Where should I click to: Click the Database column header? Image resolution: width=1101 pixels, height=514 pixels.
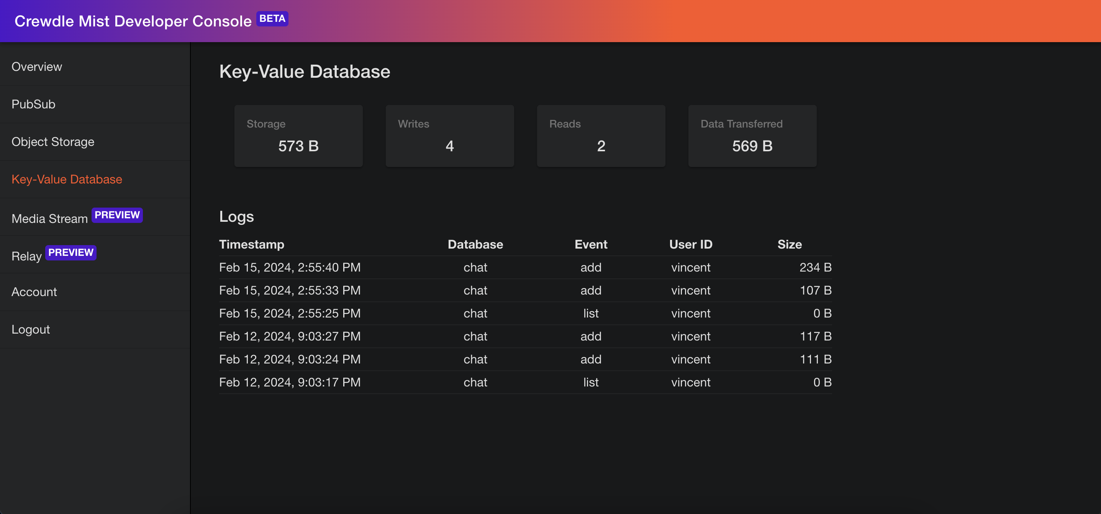click(475, 244)
